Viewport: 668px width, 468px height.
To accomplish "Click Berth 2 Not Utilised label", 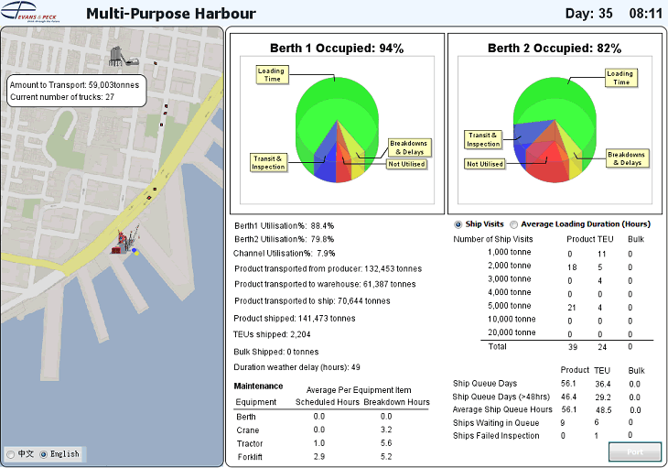I will (x=485, y=164).
